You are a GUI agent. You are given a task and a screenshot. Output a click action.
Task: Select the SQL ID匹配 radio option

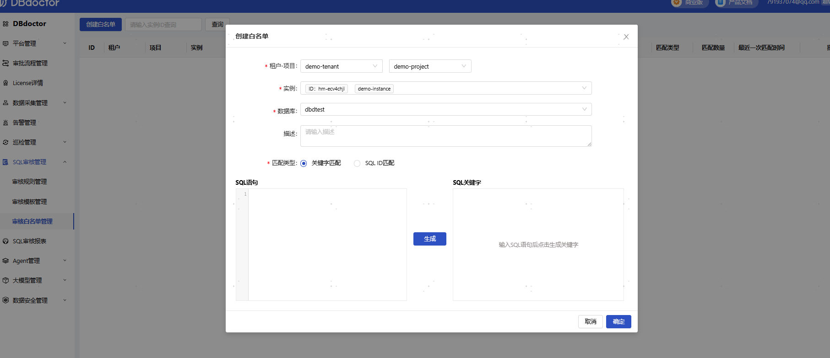pyautogui.click(x=357, y=164)
